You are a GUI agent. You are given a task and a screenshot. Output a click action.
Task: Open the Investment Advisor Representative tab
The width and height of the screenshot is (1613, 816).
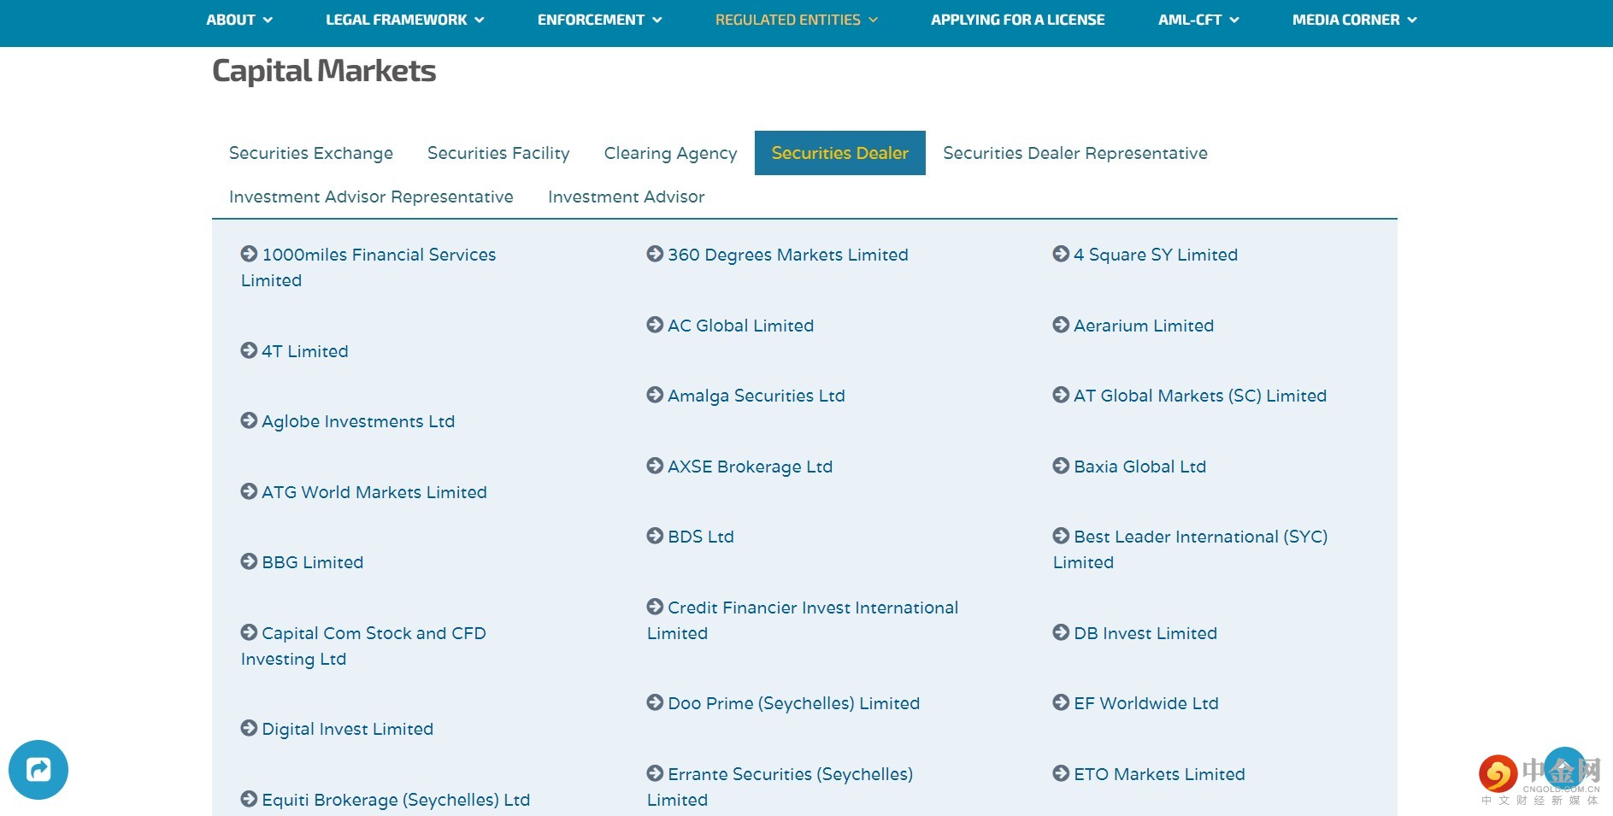click(371, 197)
